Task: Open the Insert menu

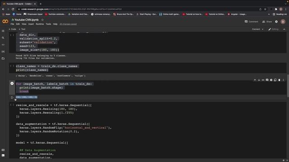Action: [x=31, y=24]
